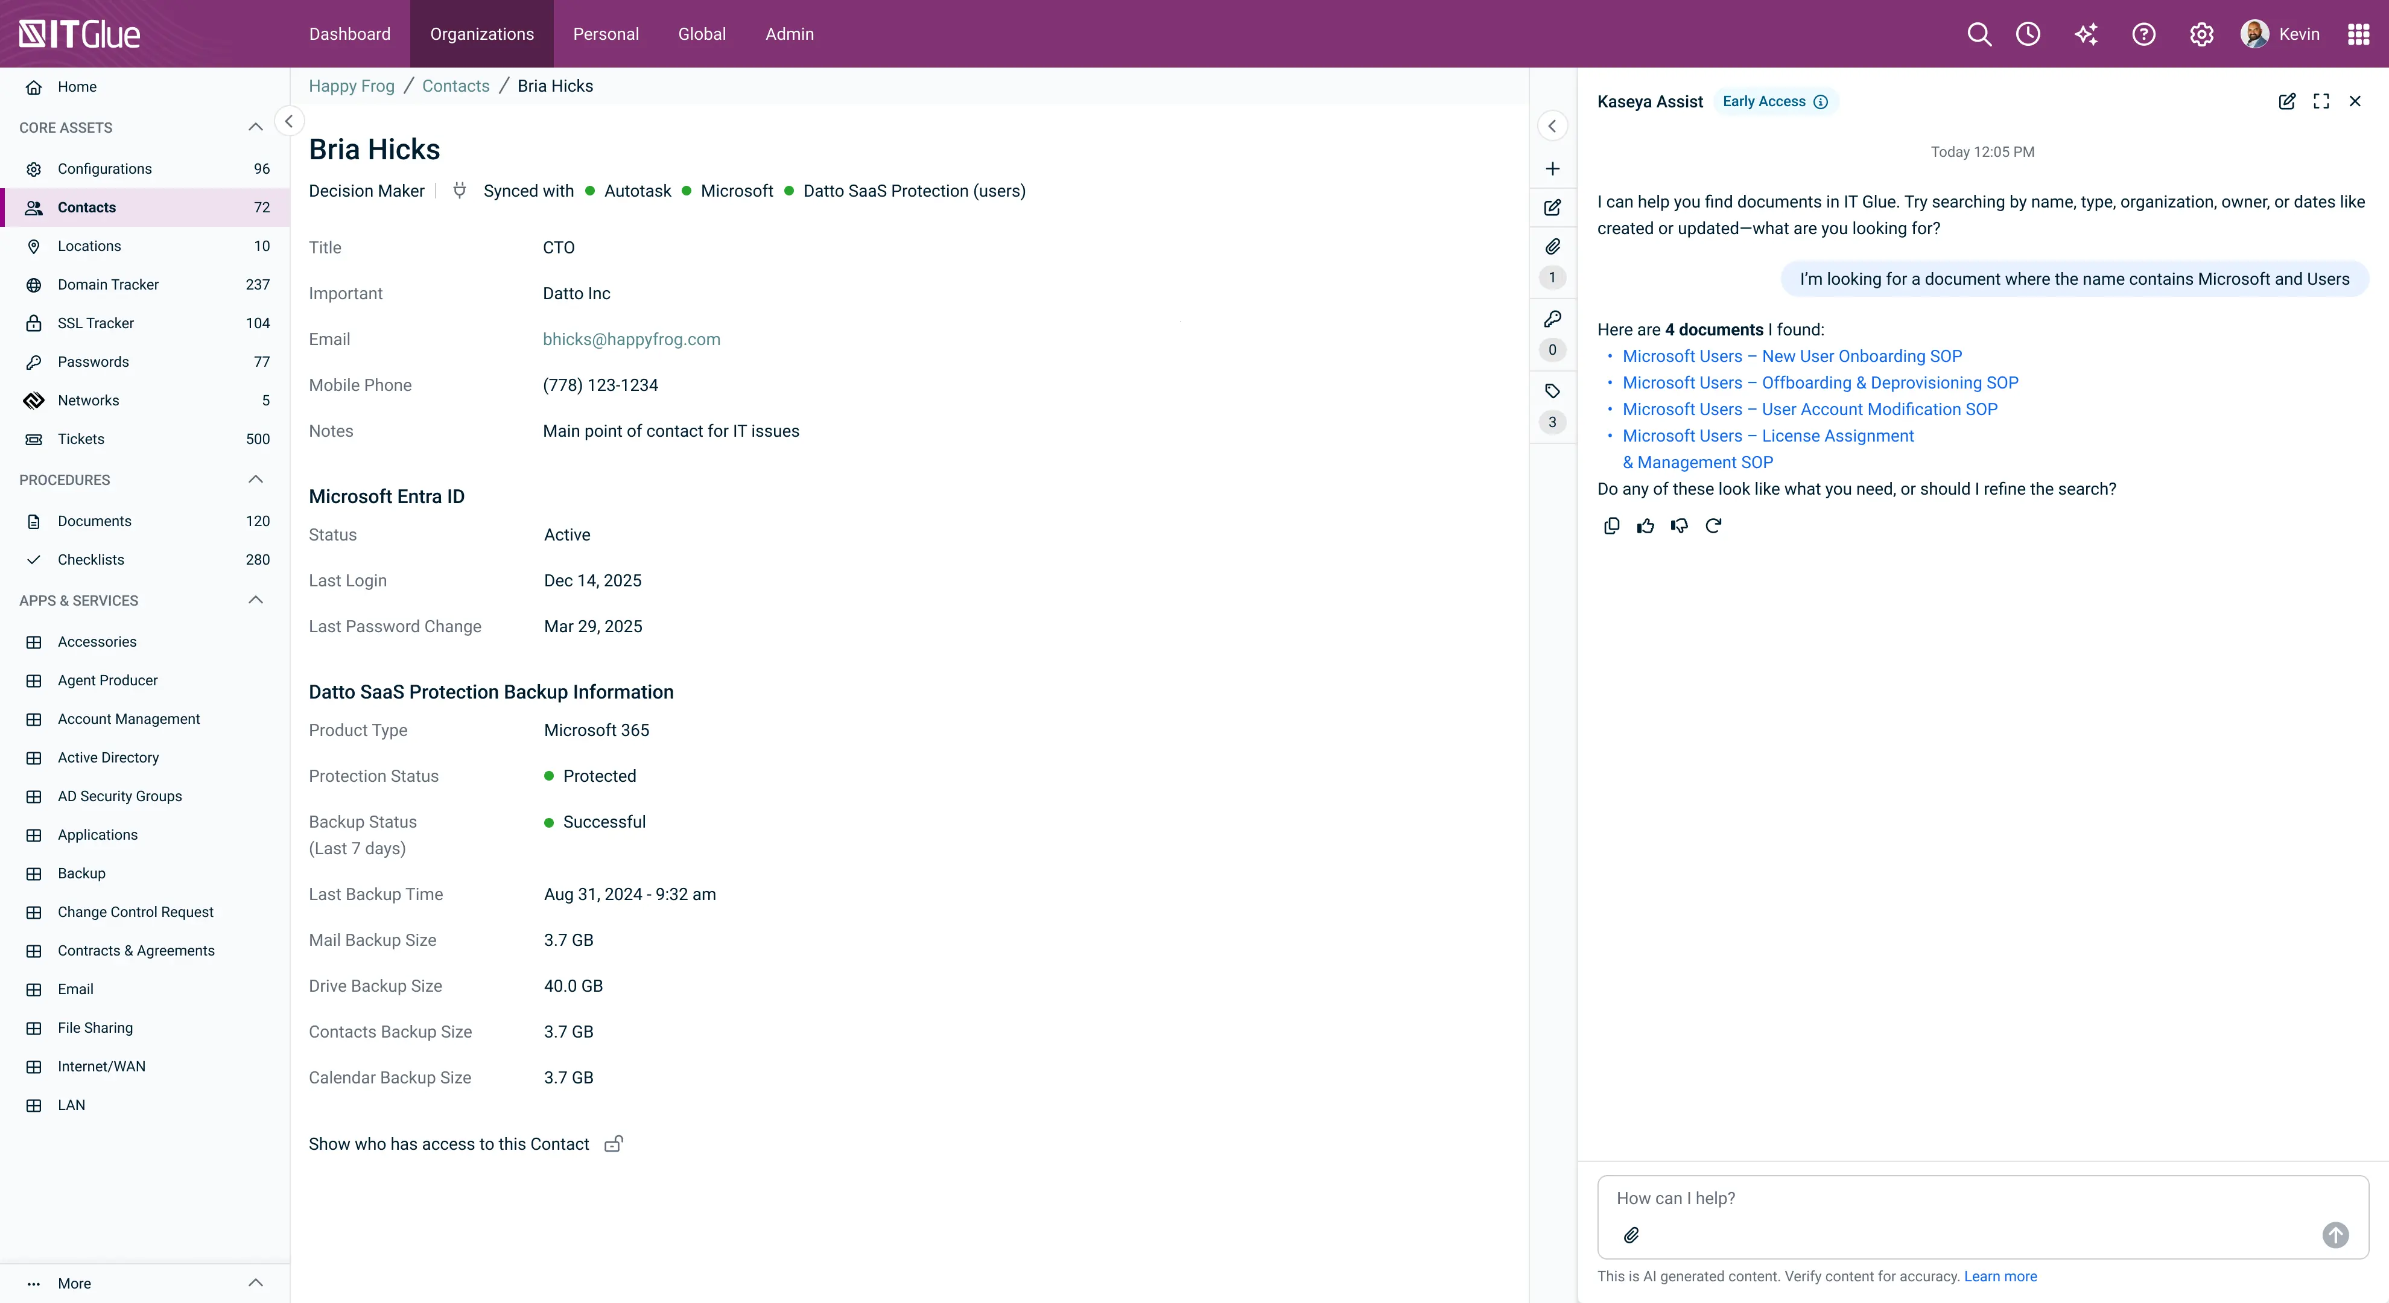Image resolution: width=2389 pixels, height=1303 pixels.
Task: Collapse the contact side rail arrow
Action: point(1552,126)
